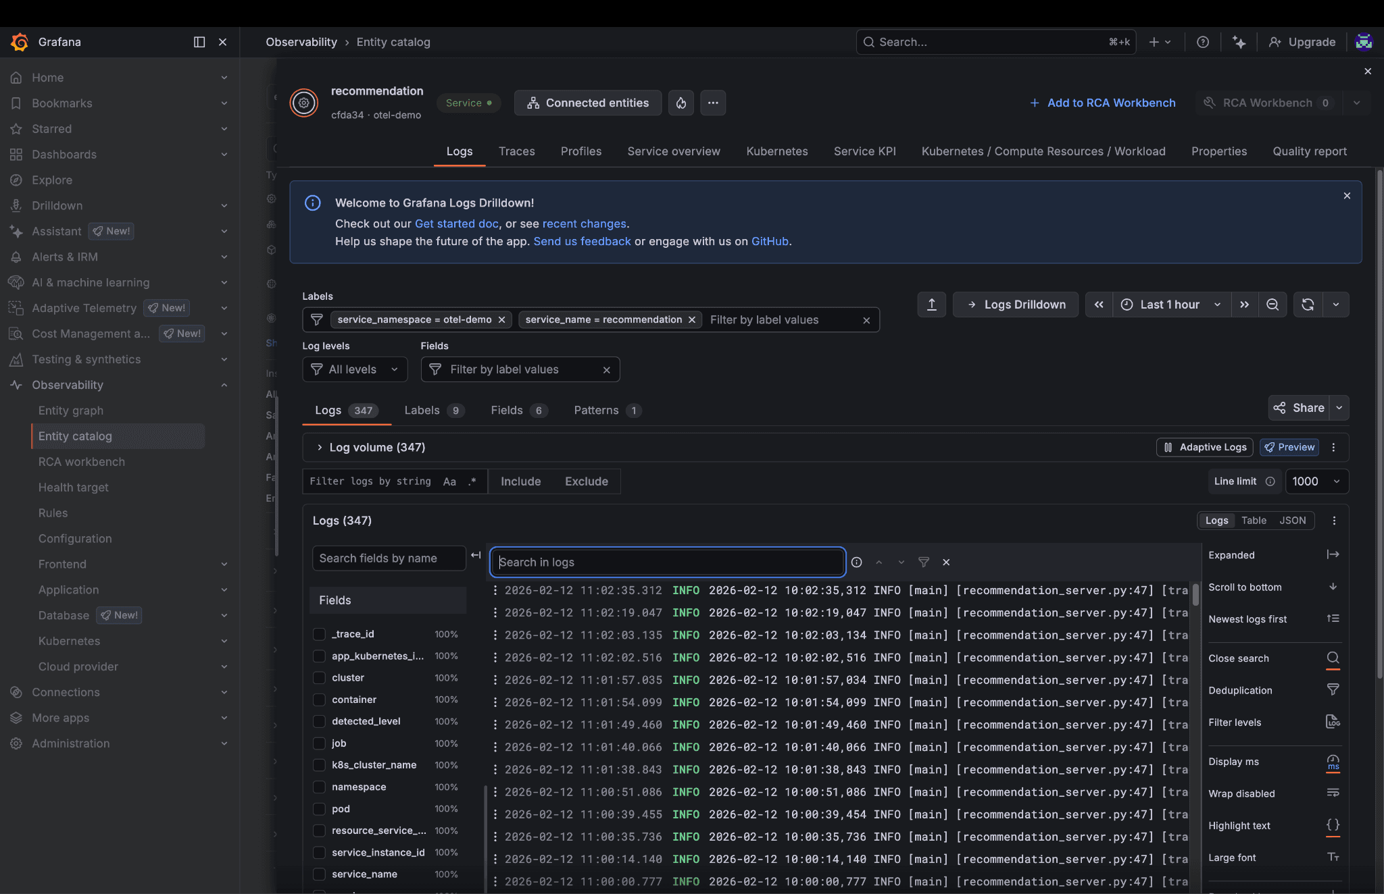Image resolution: width=1384 pixels, height=894 pixels.
Task: Collapse the fields sidebar arrow icon
Action: 476,555
